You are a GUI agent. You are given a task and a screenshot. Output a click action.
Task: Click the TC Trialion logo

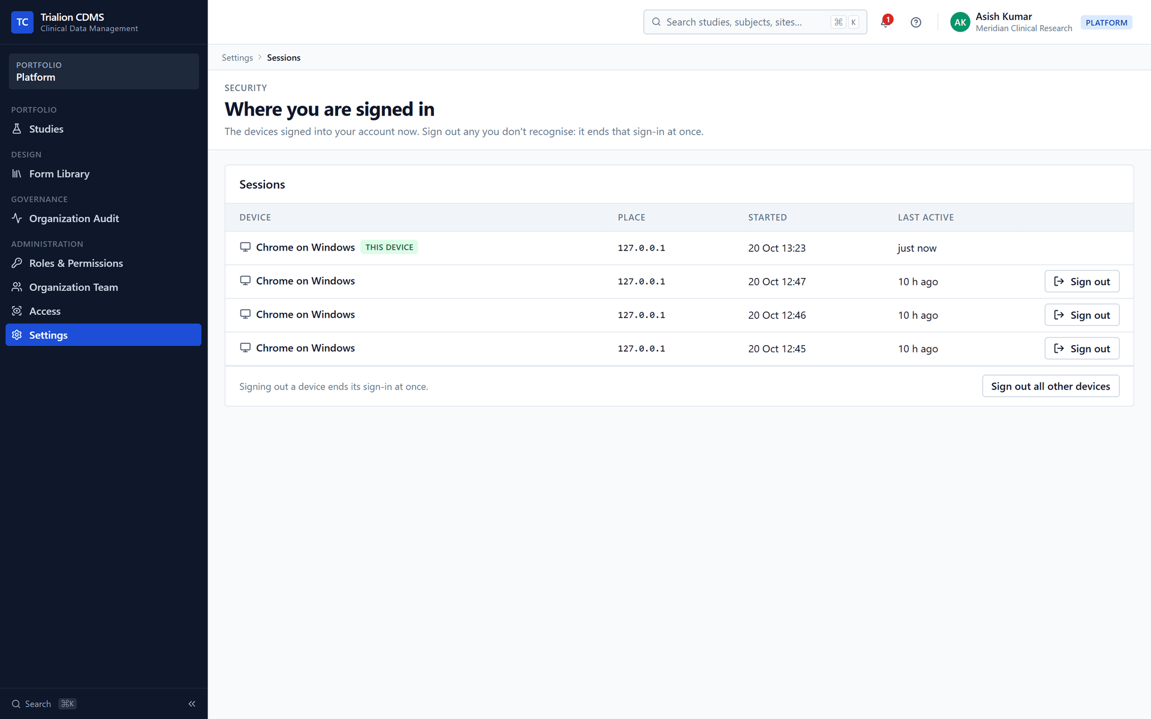click(22, 22)
